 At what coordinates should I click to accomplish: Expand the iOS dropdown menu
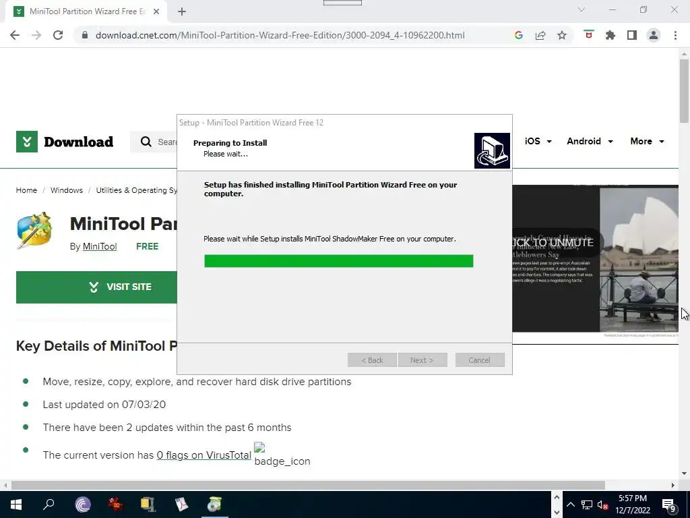pos(538,142)
